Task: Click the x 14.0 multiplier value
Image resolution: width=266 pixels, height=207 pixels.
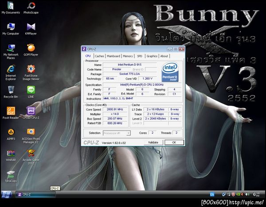Action: coord(115,114)
